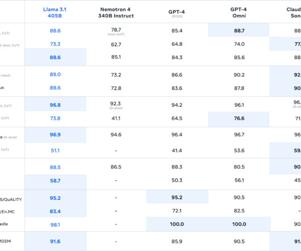Select the highlighted 76.6 GPT-4 Omni cell

pyautogui.click(x=239, y=119)
